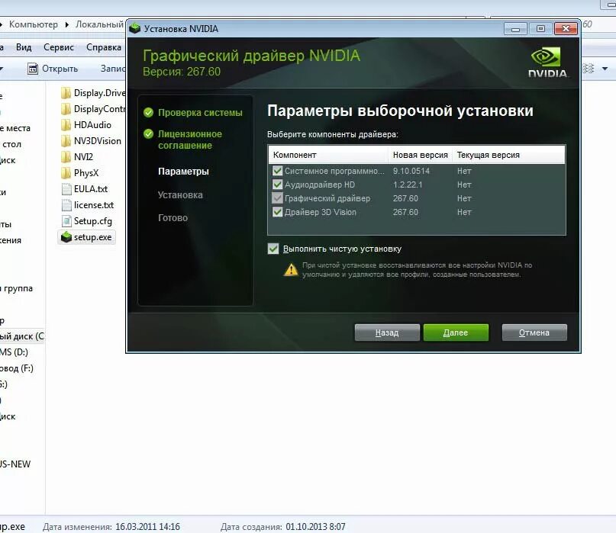Click the green Далее button

coord(456,332)
